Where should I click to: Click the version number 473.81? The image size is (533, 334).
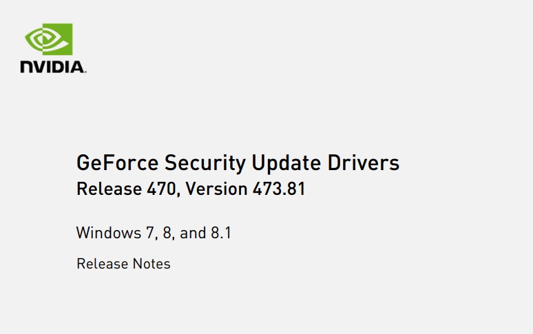tap(279, 189)
